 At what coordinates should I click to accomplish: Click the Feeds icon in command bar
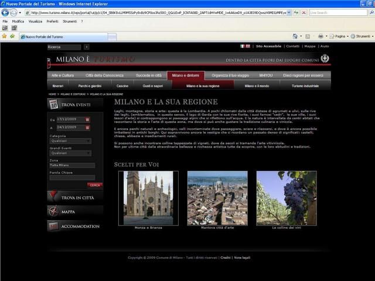click(308, 36)
